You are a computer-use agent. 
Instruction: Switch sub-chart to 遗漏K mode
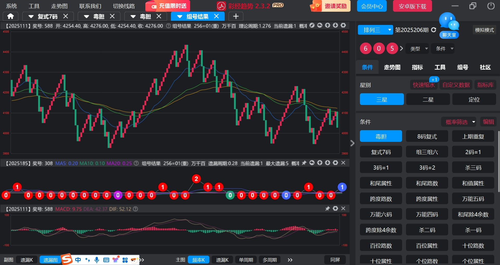pyautogui.click(x=27, y=260)
